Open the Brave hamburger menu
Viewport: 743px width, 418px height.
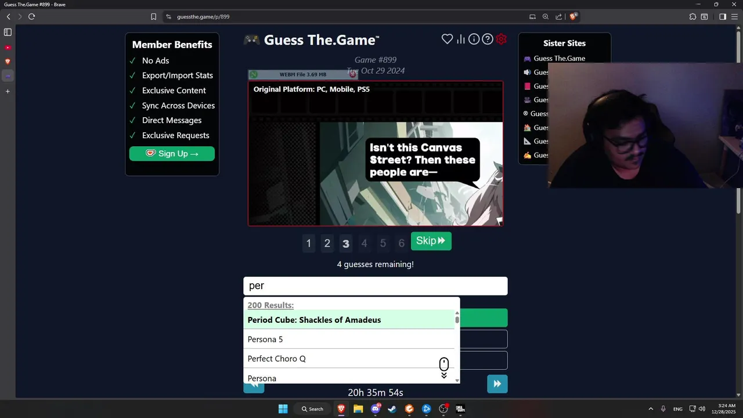[734, 17]
